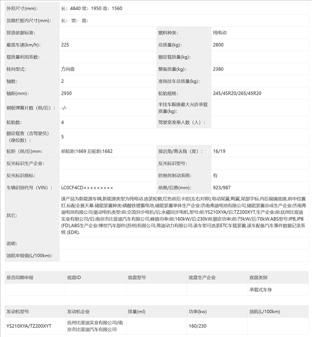
Task: Select the curb weight value 2380
Action: click(218, 69)
